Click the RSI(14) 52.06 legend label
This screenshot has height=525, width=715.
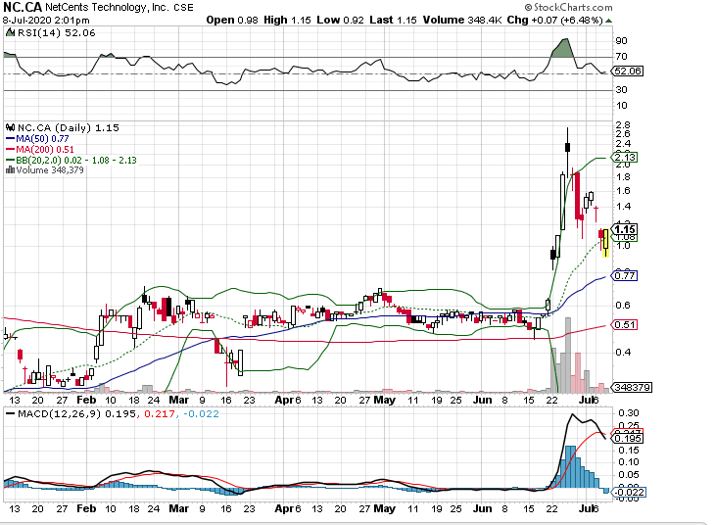(x=56, y=33)
